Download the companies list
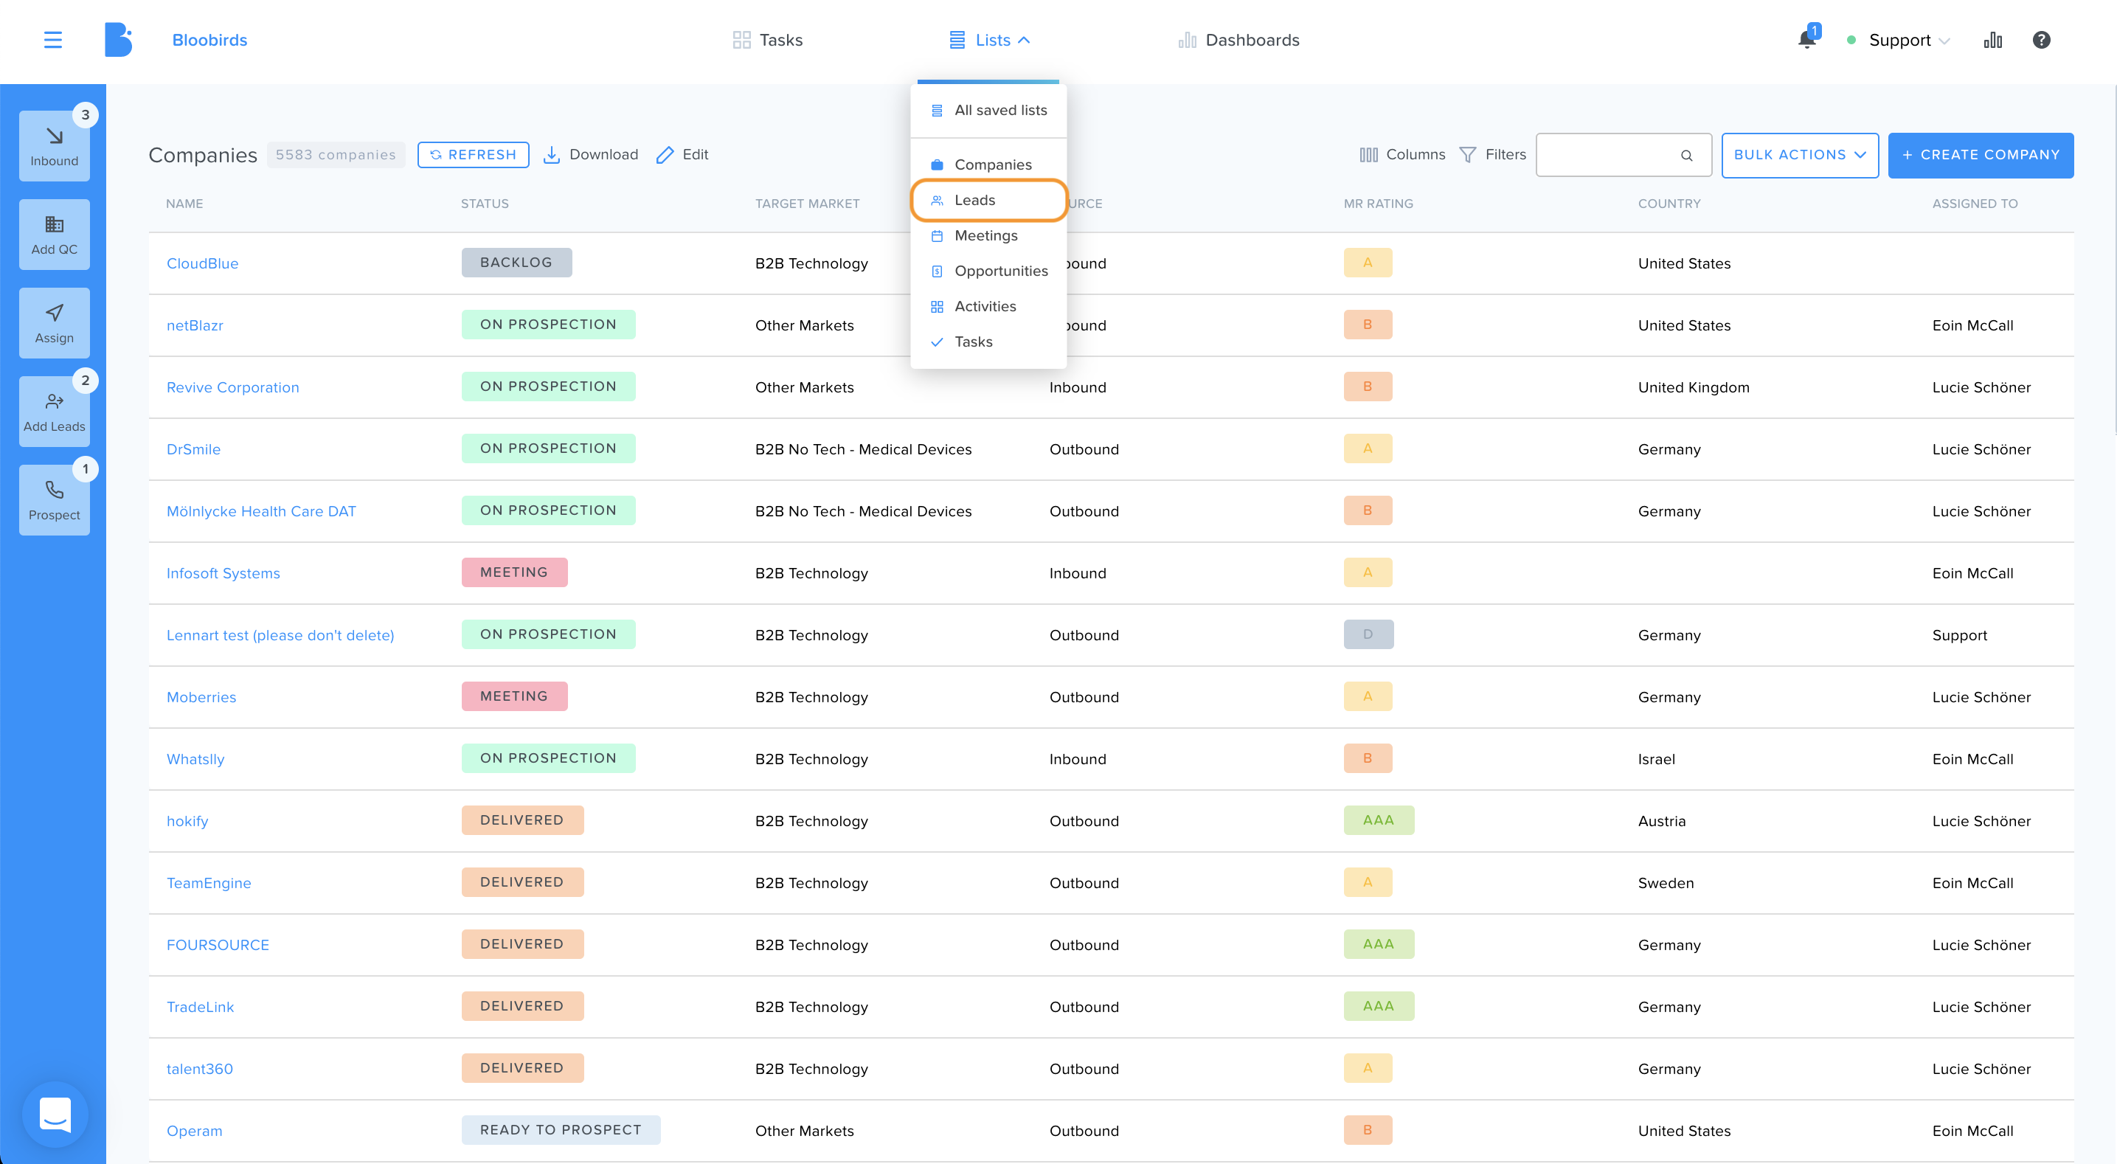The image size is (2117, 1164). (x=591, y=155)
